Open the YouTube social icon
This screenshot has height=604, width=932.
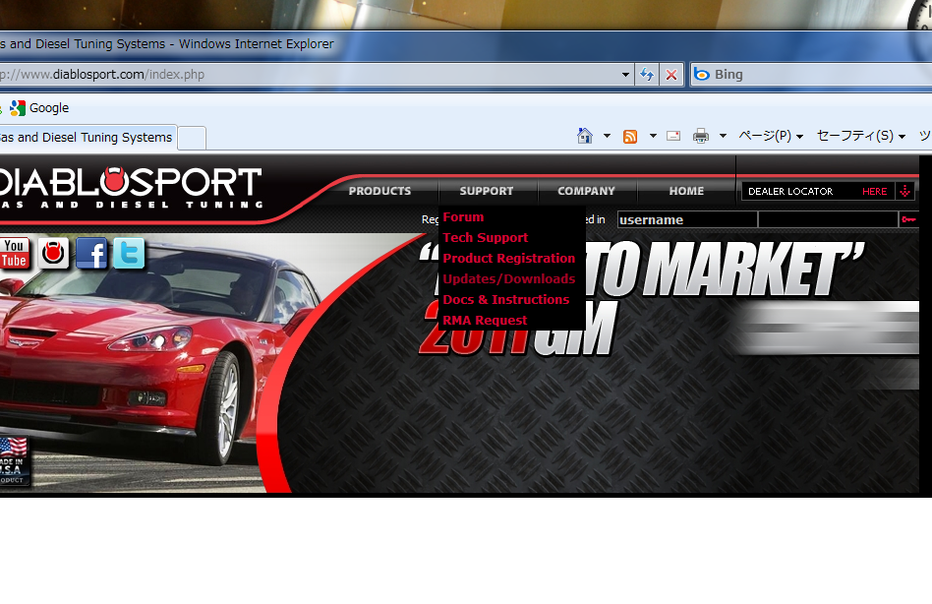pos(15,253)
